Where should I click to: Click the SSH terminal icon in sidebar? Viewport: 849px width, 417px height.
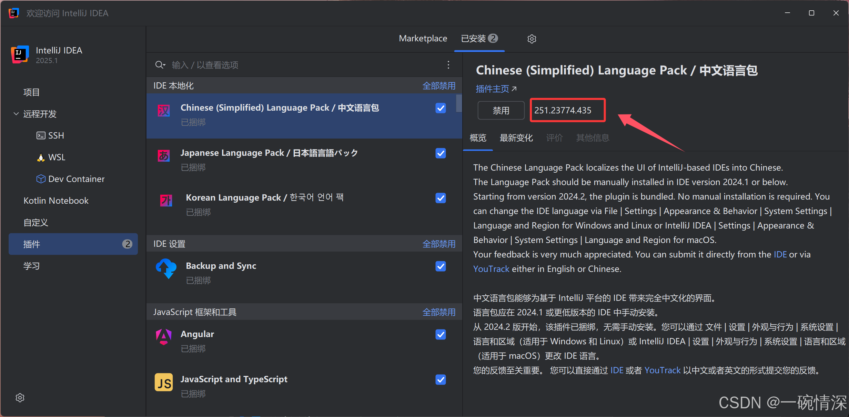coord(41,135)
